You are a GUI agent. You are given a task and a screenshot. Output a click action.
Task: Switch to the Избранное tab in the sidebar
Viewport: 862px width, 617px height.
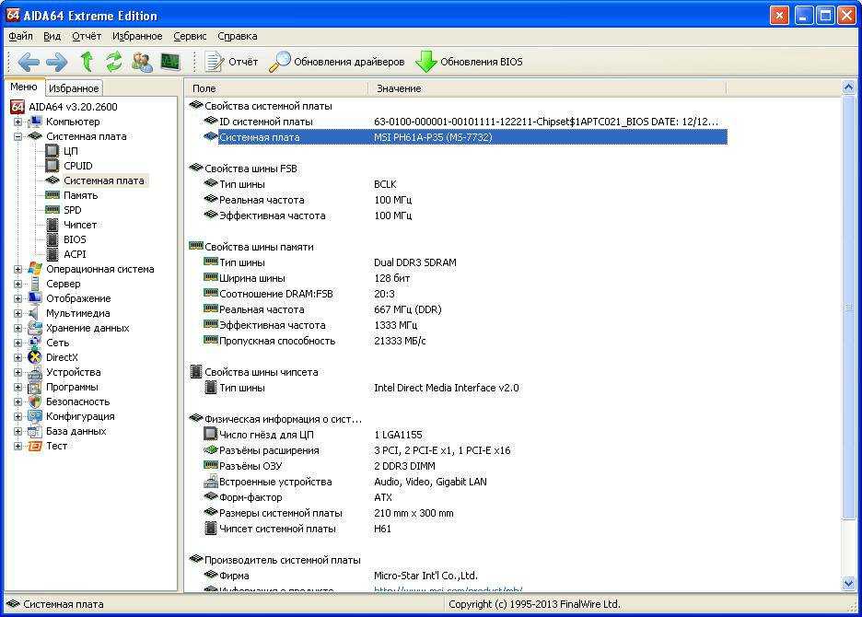pyautogui.click(x=74, y=88)
